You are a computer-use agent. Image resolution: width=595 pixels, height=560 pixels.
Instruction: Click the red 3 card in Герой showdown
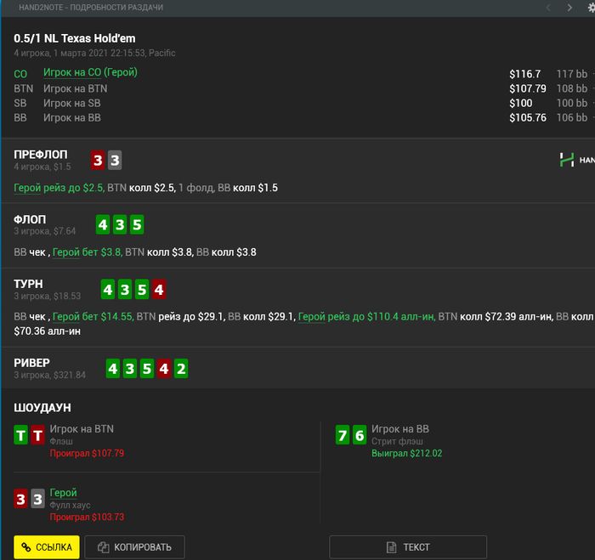point(21,499)
